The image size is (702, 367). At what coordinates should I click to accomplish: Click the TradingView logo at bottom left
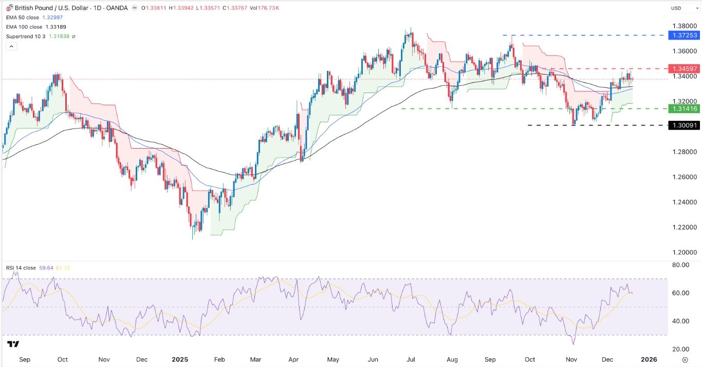tap(13, 344)
